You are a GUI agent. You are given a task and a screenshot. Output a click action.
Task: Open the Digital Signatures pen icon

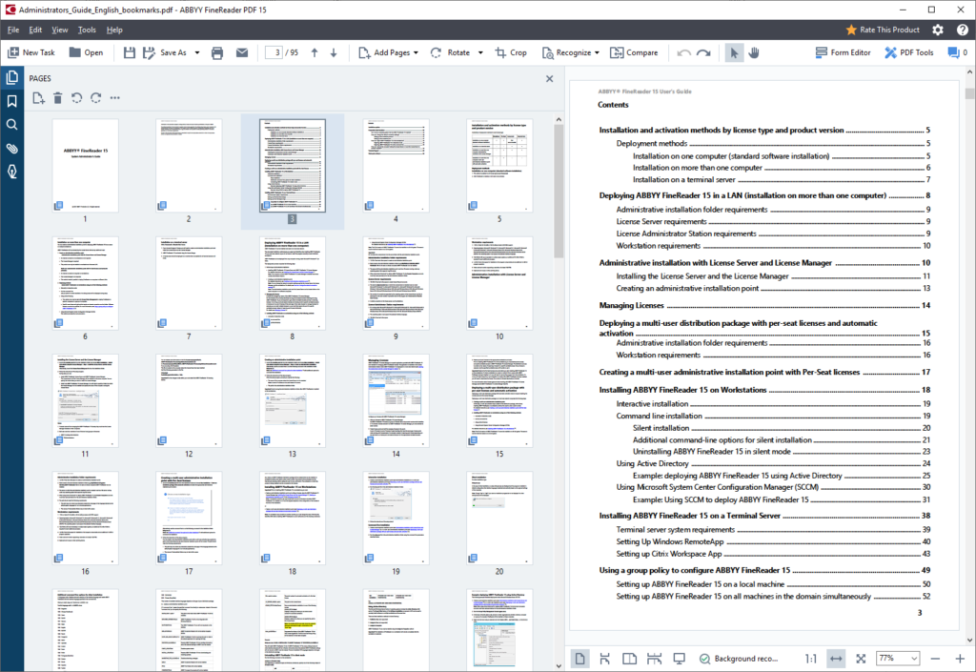(11, 172)
